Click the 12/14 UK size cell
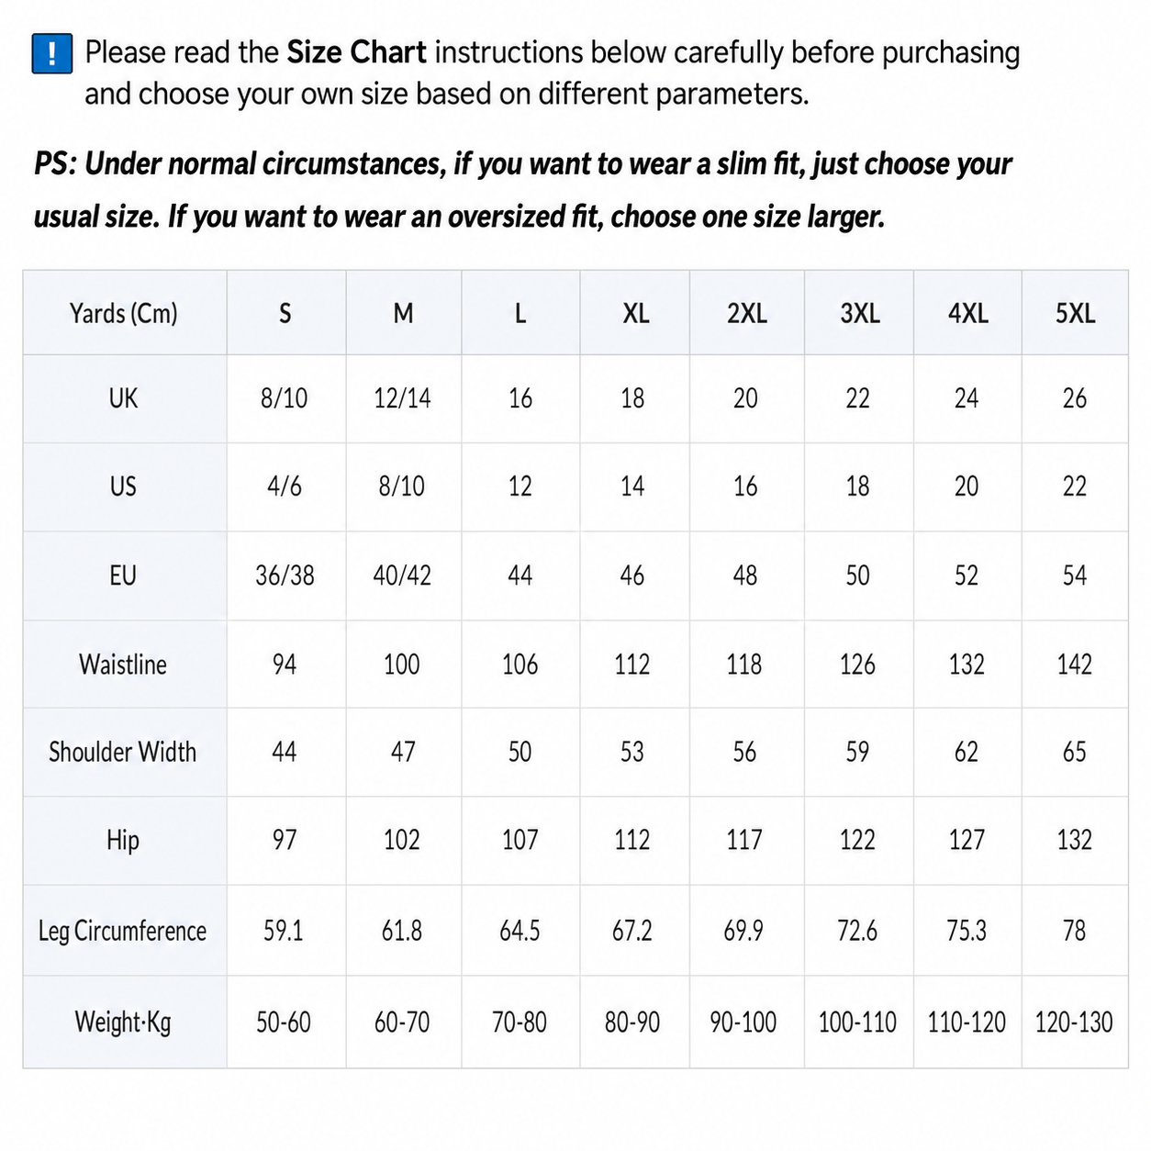The image size is (1151, 1151). point(403,398)
